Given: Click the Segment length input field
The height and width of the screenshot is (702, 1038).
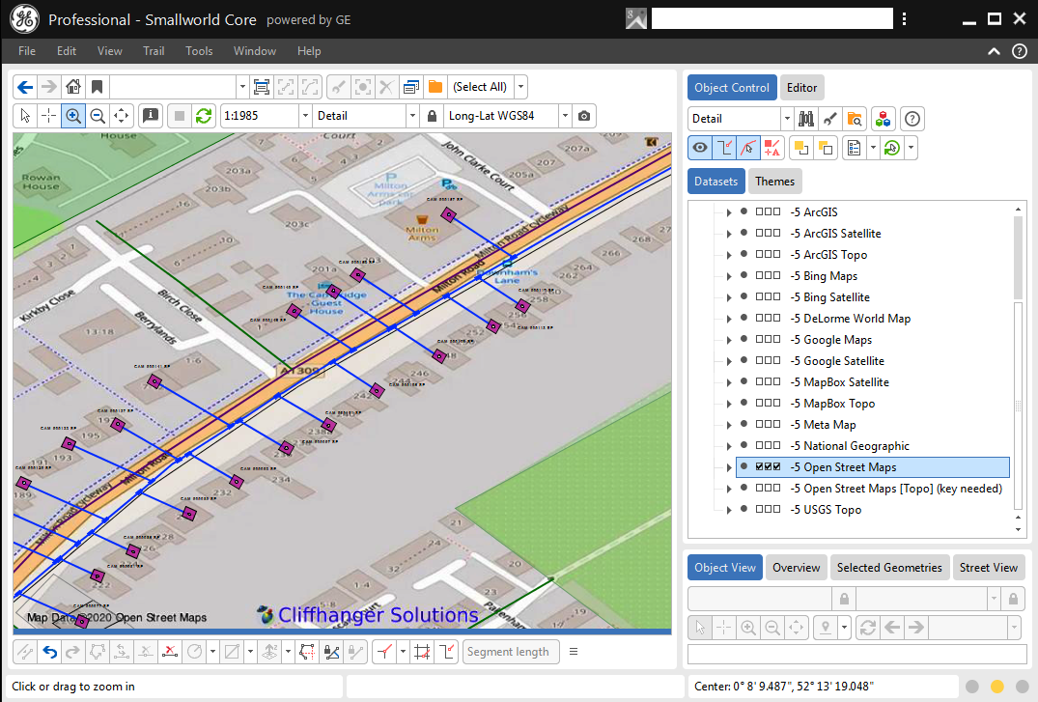Looking at the screenshot, I should (x=508, y=652).
